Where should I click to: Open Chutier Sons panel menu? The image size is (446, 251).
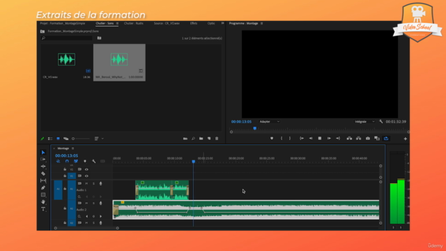[118, 23]
